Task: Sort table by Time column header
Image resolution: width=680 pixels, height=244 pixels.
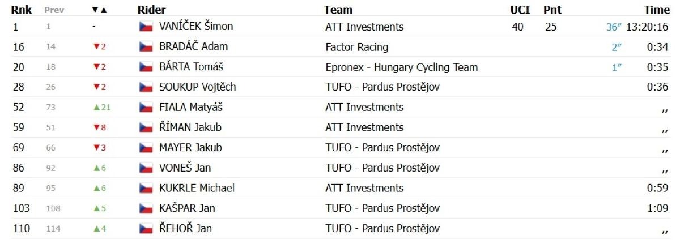Action: coord(657,10)
